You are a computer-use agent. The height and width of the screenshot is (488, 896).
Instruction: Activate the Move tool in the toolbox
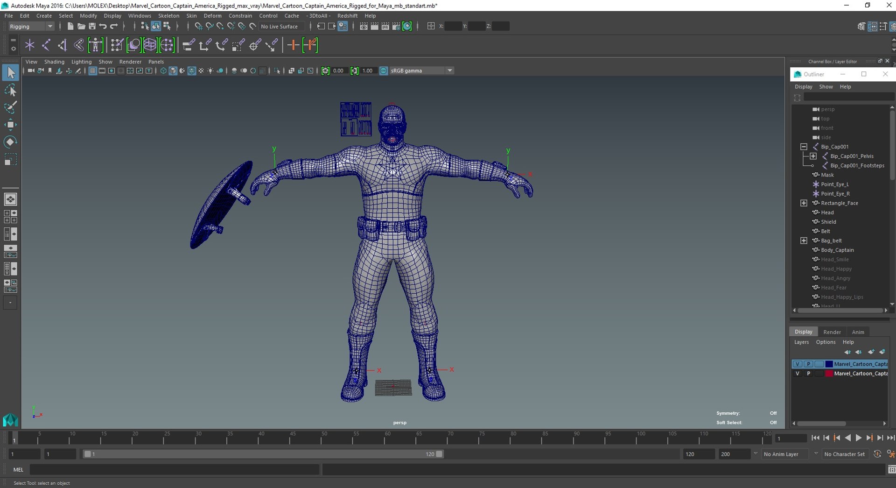click(x=11, y=124)
